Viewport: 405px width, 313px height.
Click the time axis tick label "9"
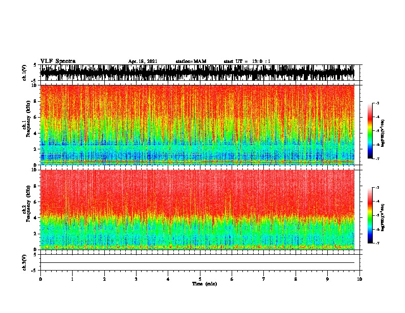pyautogui.click(x=327, y=279)
